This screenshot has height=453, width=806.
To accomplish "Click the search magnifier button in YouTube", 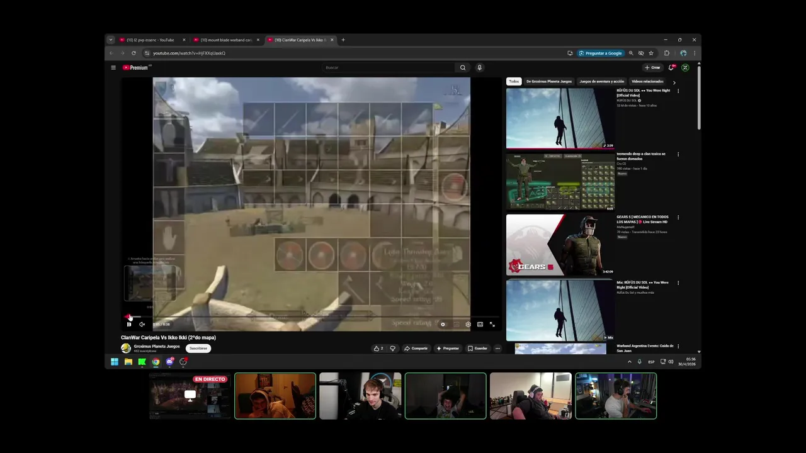I will 463,67.
